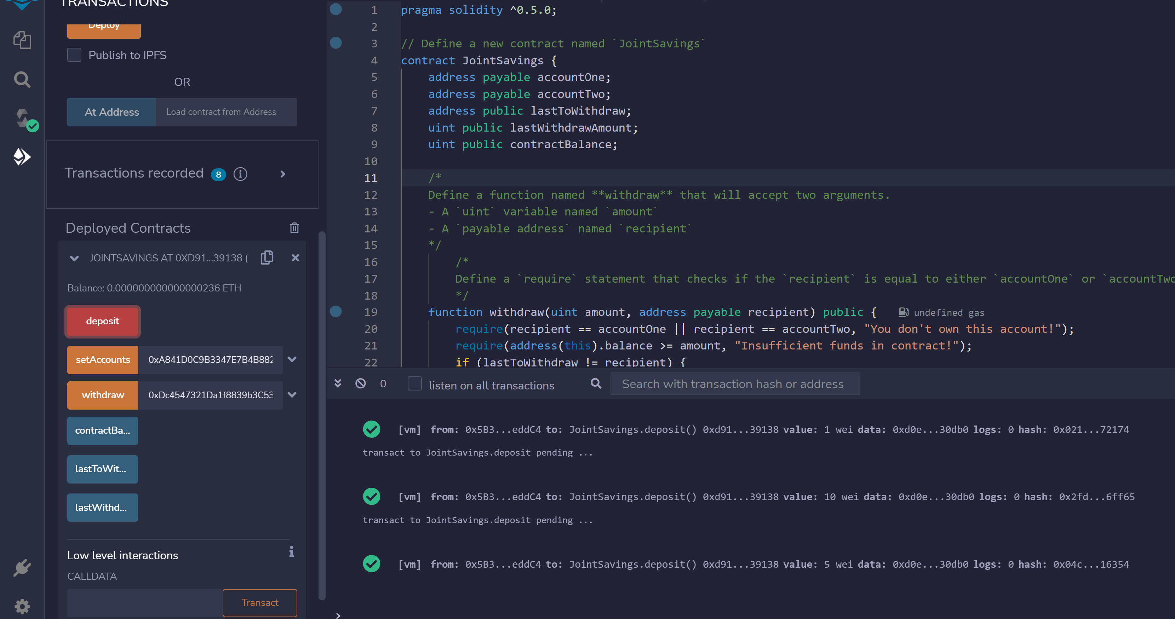Open the Deploy & Run Transactions panel
Viewport: 1175px width, 619px height.
[22, 156]
